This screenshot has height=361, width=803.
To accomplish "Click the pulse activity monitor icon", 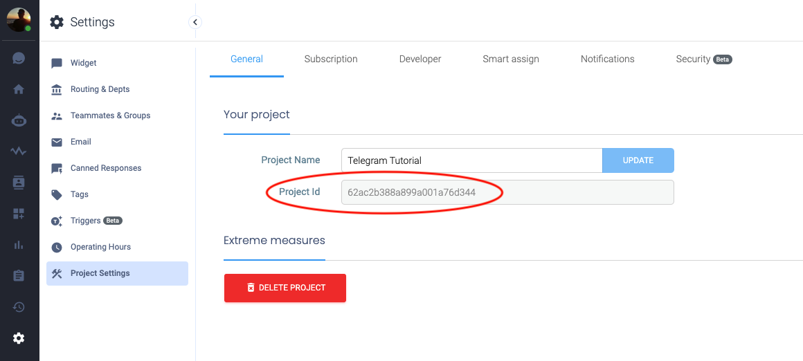I will (19, 151).
